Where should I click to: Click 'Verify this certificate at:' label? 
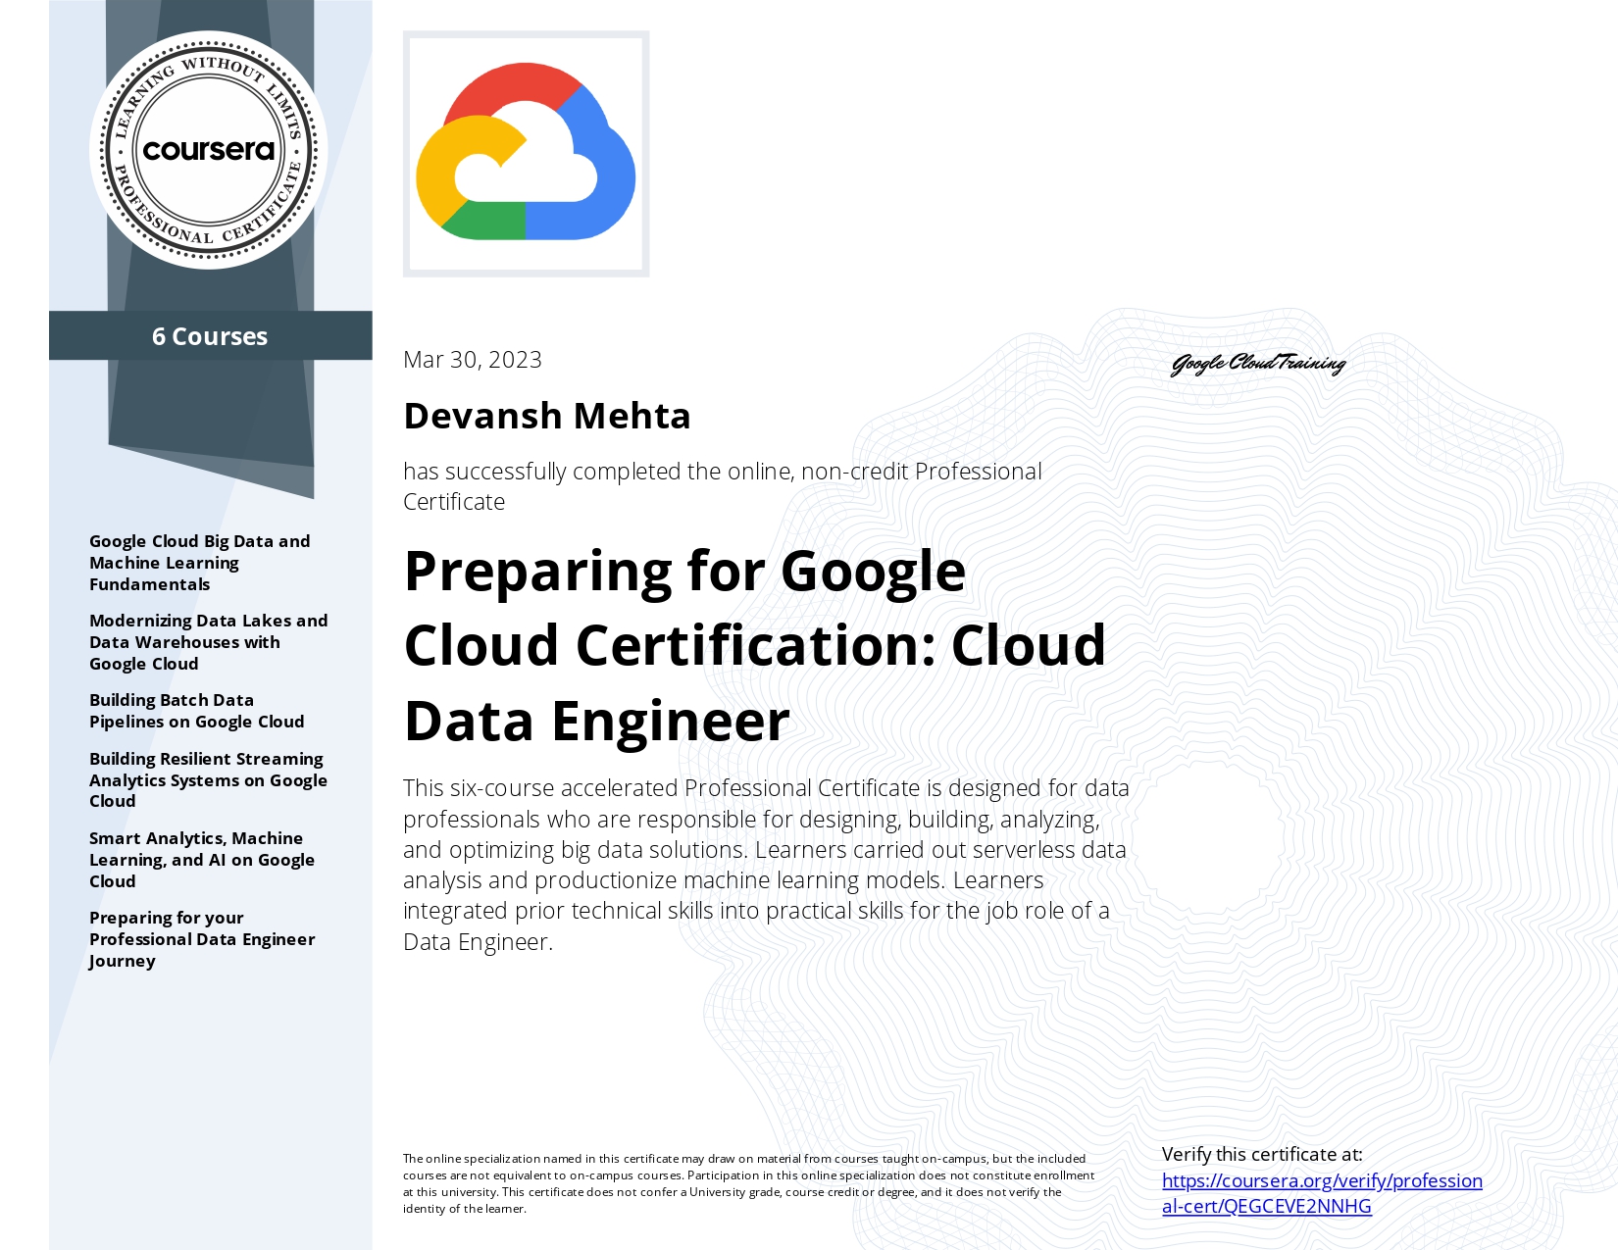(1262, 1154)
